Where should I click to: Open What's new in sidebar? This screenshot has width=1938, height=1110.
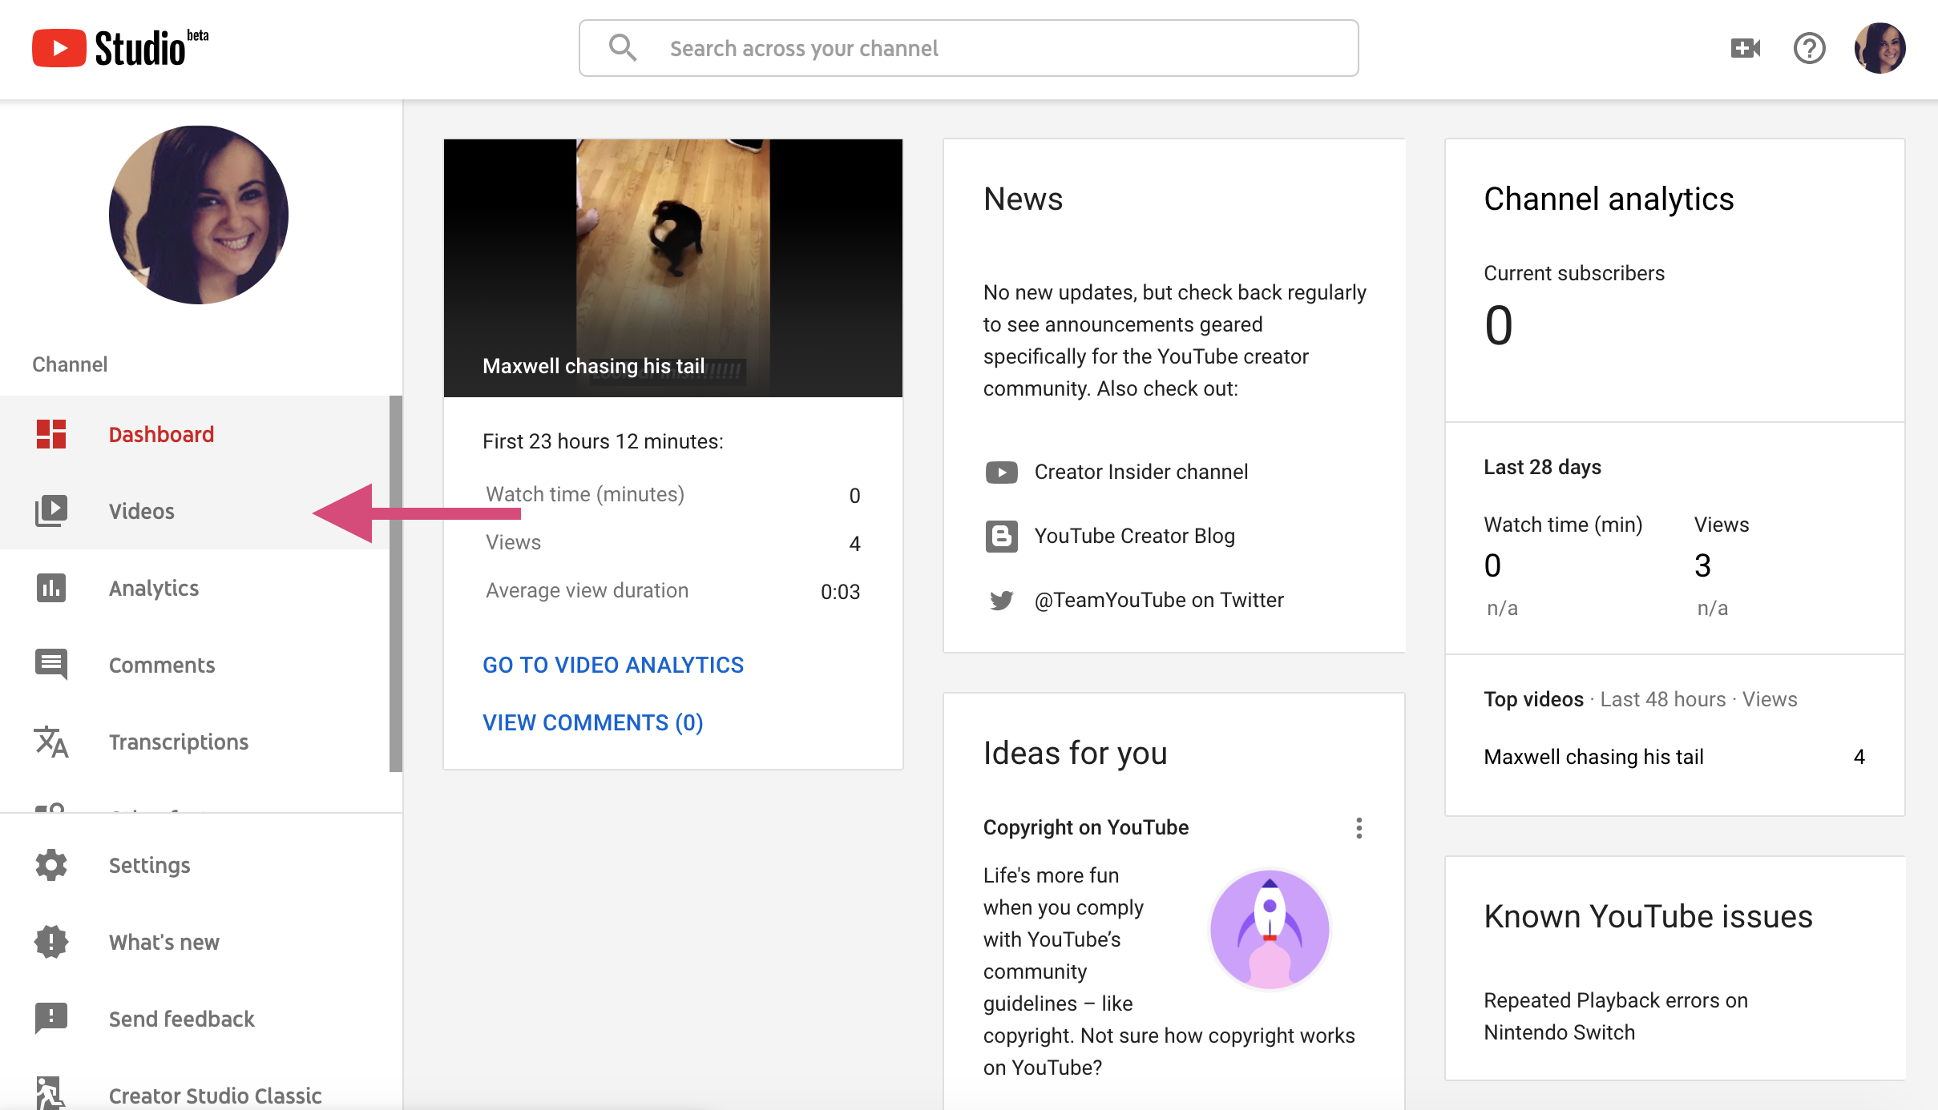[200, 942]
